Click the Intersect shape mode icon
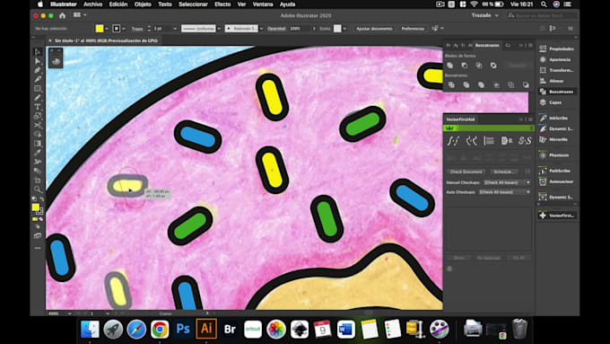The height and width of the screenshot is (344, 610). pyautogui.click(x=479, y=66)
